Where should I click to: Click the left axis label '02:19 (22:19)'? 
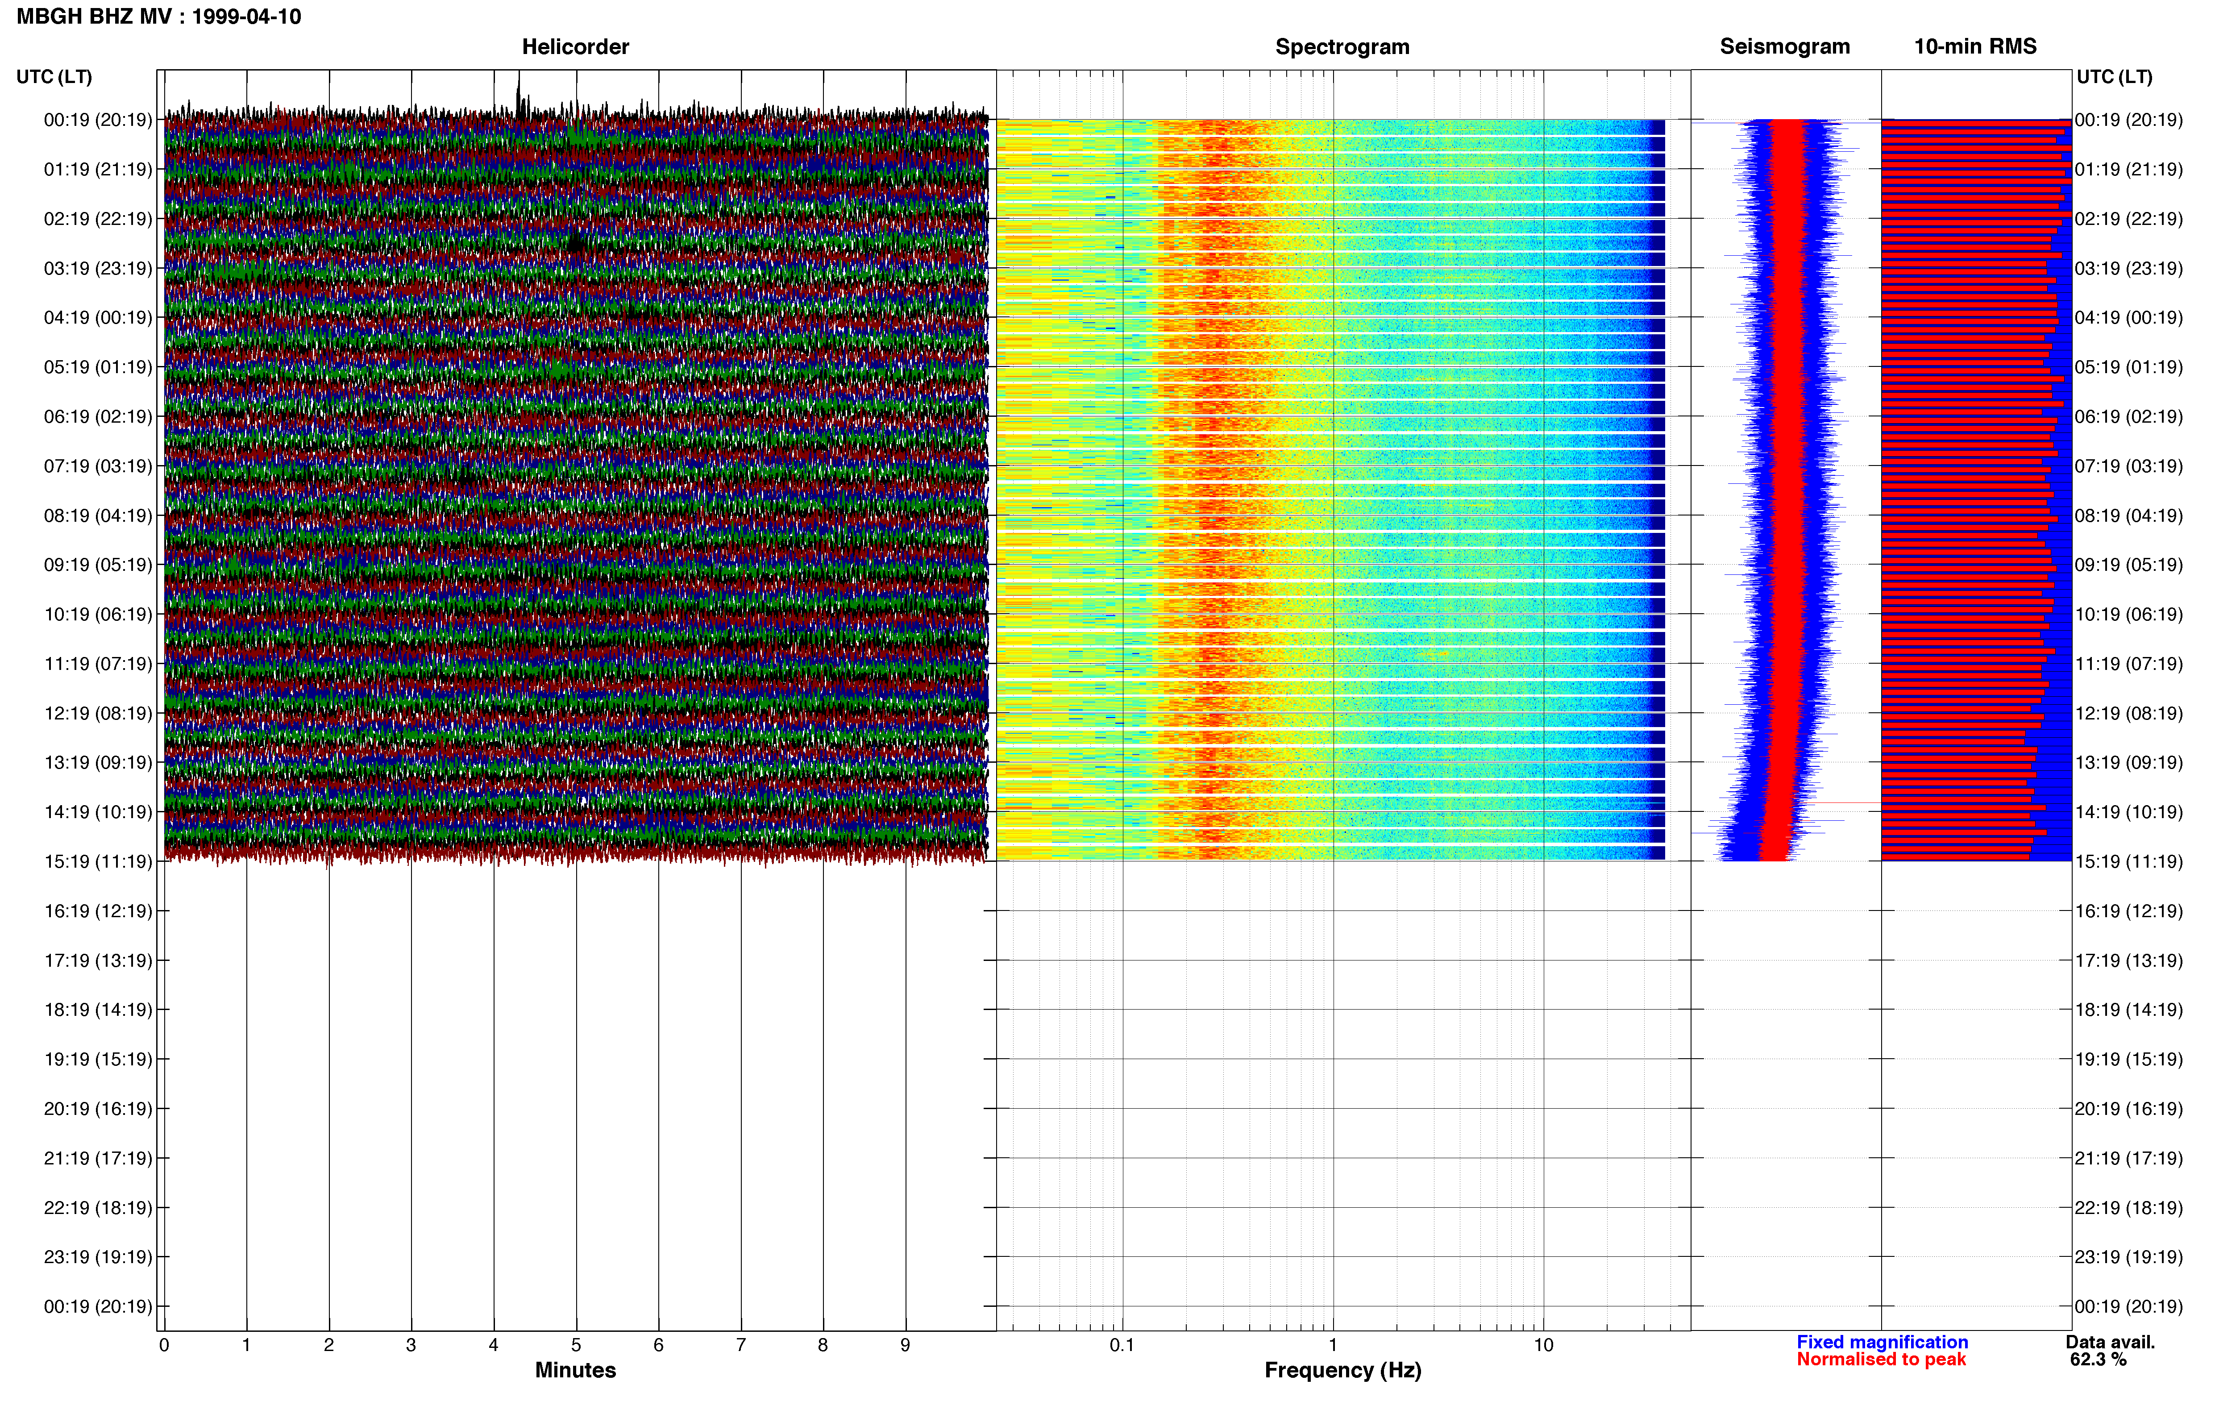pos(98,219)
